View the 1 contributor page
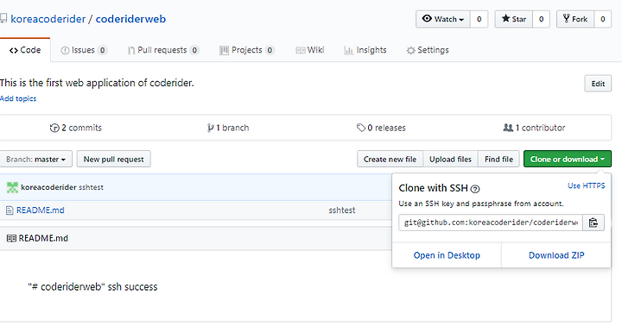Screen dimensions: 622x326 tap(534, 128)
